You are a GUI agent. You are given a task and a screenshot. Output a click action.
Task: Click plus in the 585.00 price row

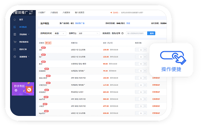(145, 99)
